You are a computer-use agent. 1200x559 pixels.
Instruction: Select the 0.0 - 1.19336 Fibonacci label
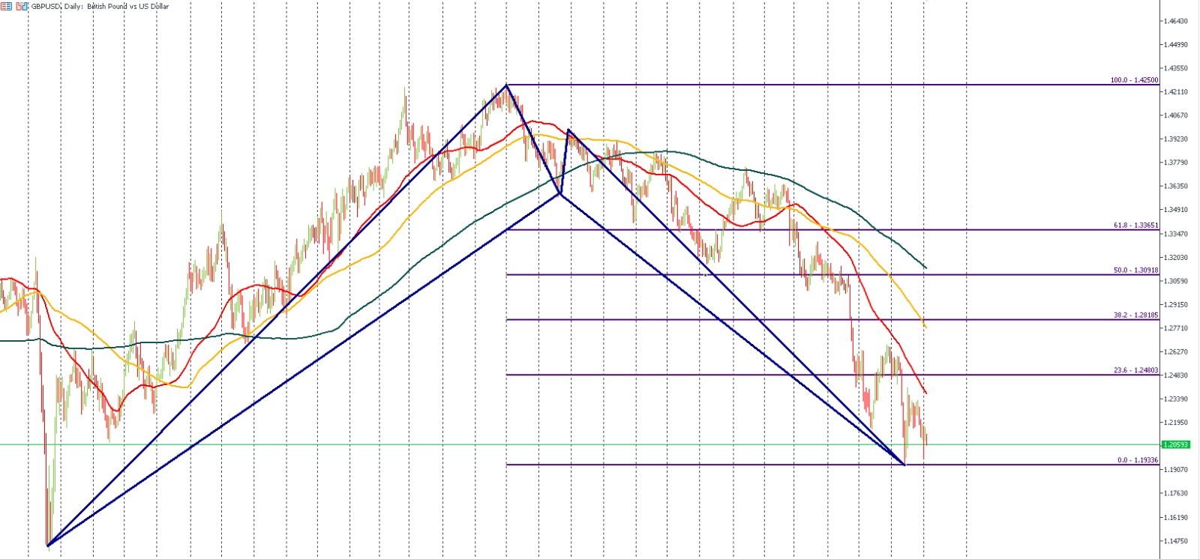click(1137, 460)
